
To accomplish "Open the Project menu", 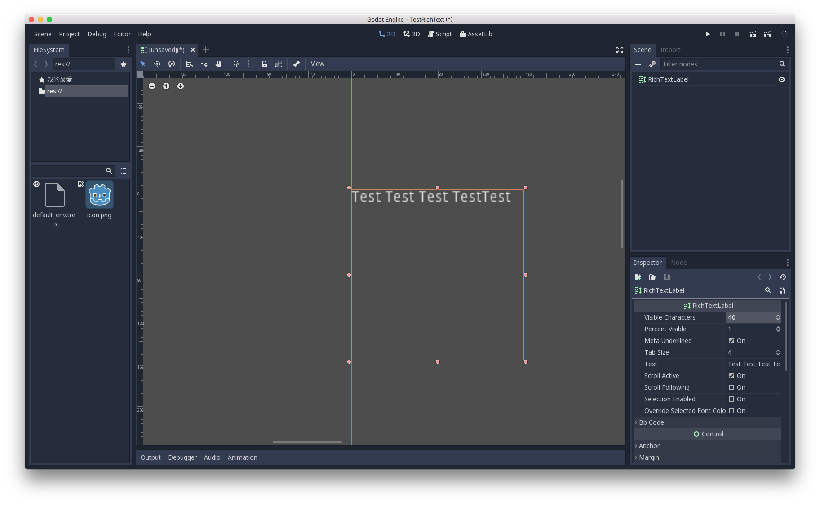I will click(x=69, y=34).
